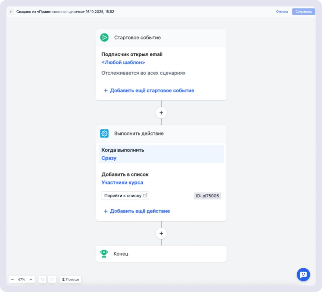Add step before the End block

tap(161, 233)
